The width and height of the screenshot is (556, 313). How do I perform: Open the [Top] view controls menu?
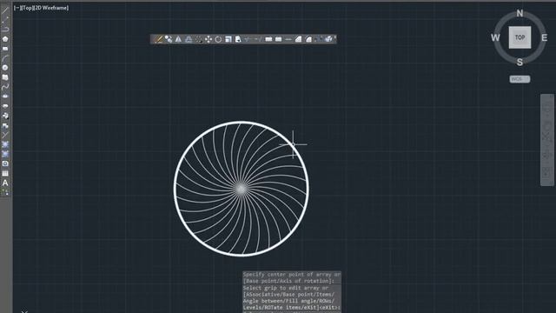26,8
